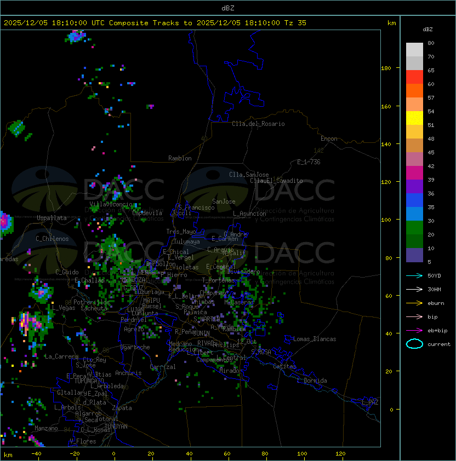Pick the royal blue swatch in the dBZ scale
The width and height of the screenshot is (456, 461).
(x=414, y=200)
